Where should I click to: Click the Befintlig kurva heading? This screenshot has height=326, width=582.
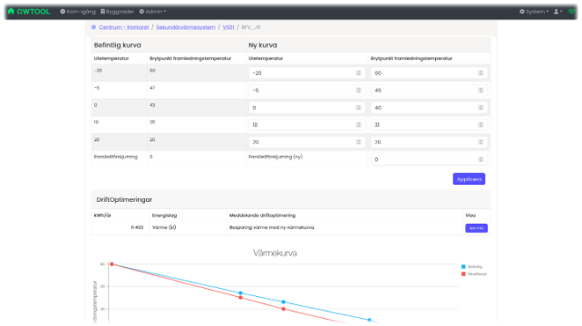pos(117,45)
